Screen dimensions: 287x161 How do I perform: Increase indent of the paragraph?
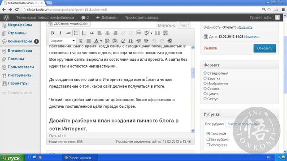pos(146,41)
